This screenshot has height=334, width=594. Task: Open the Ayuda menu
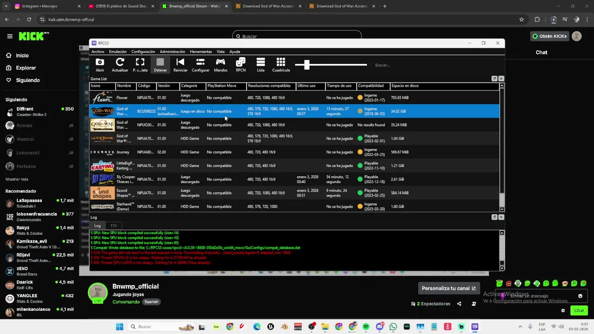click(235, 51)
